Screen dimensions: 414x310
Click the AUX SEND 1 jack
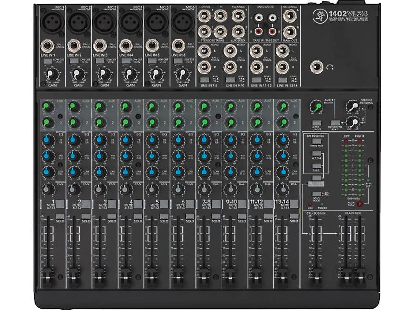[238, 16]
